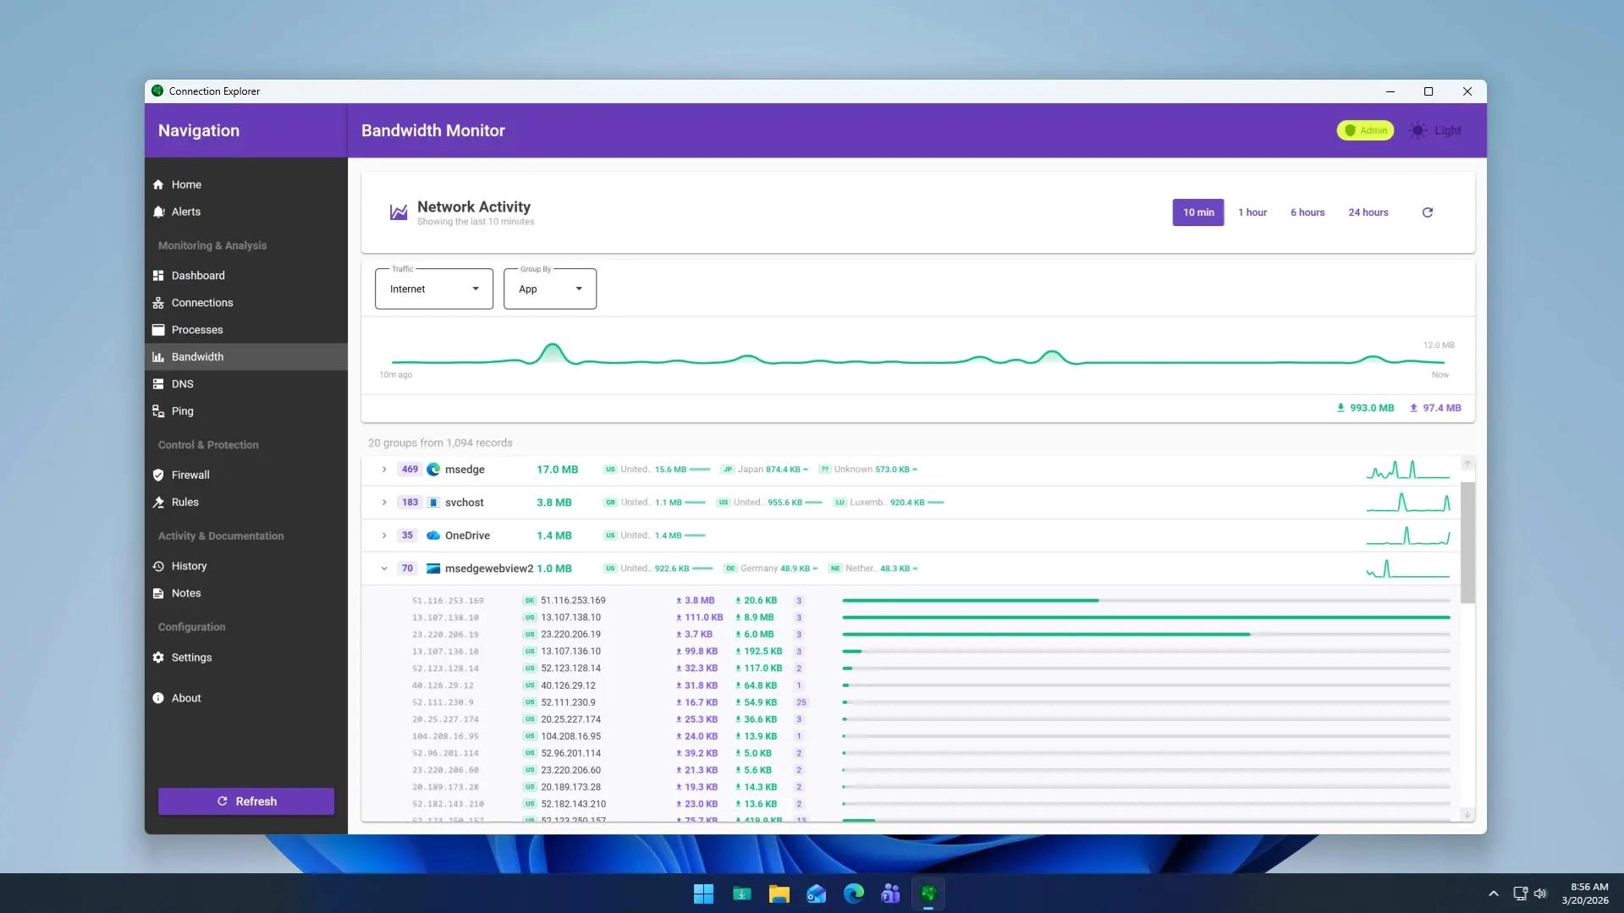The image size is (1624, 913).
Task: Open Microsoft Edge from the taskbar
Action: pyautogui.click(x=853, y=893)
